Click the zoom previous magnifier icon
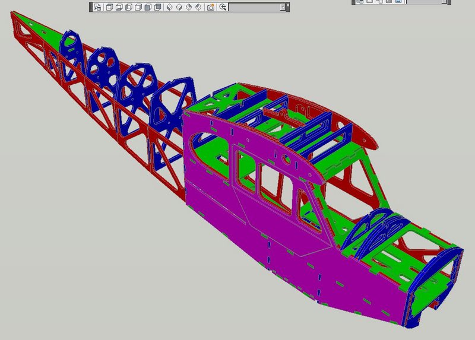This screenshot has width=475, height=340. coord(223,7)
